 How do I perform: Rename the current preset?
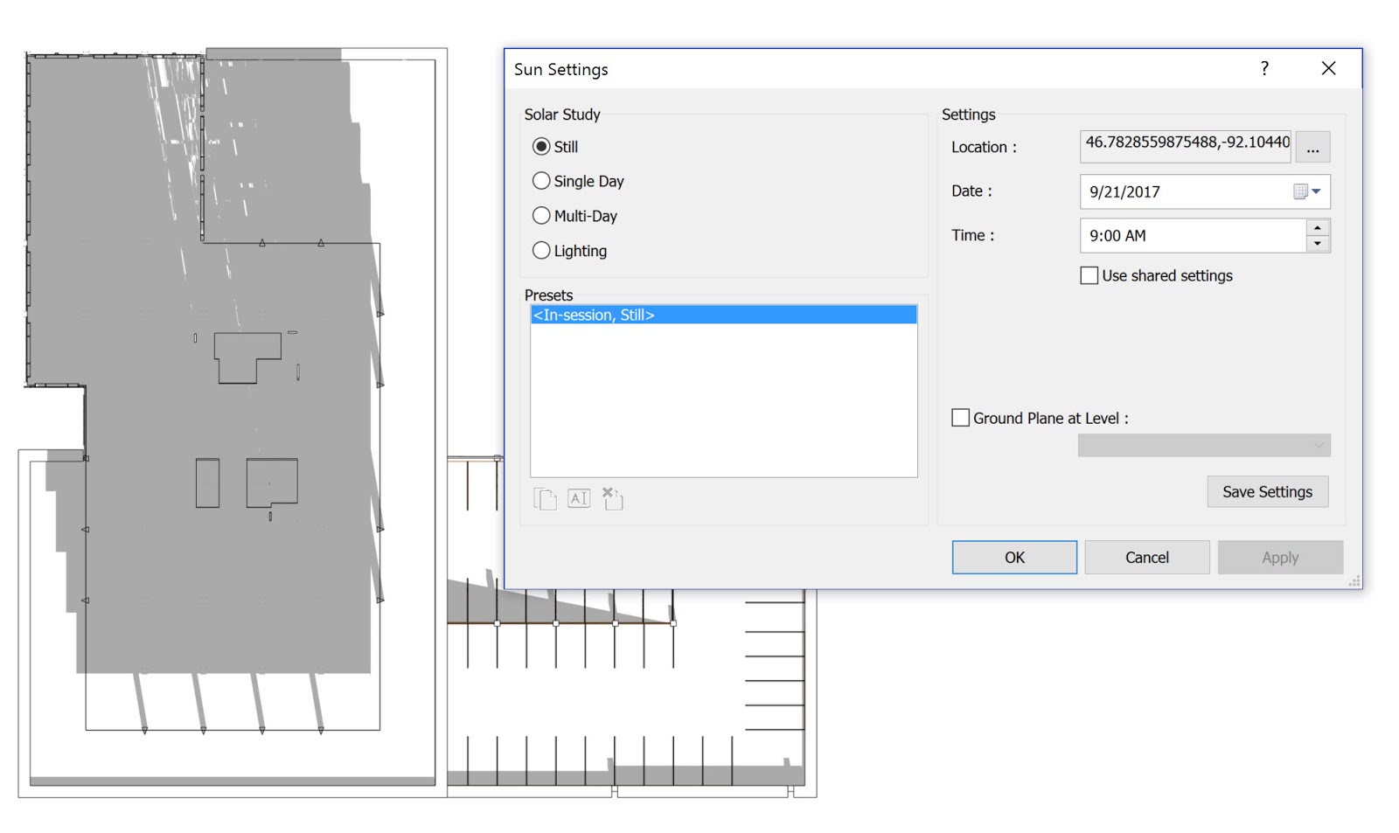[x=578, y=498]
